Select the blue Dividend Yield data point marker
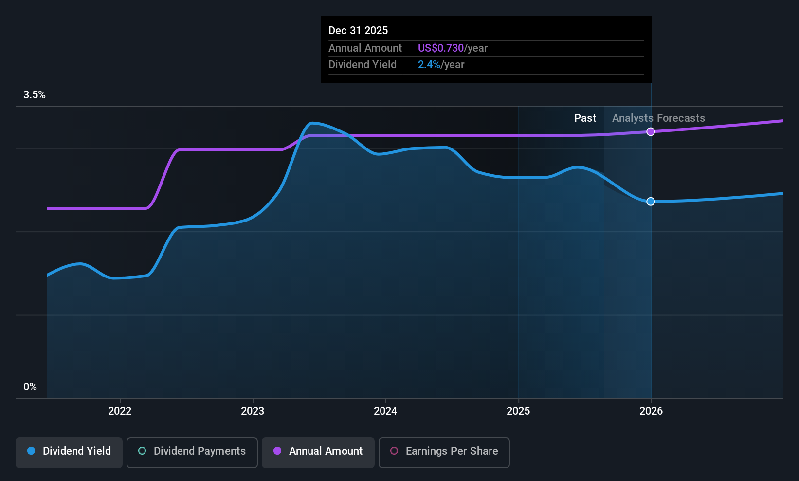Viewport: 799px width, 481px height. [651, 202]
